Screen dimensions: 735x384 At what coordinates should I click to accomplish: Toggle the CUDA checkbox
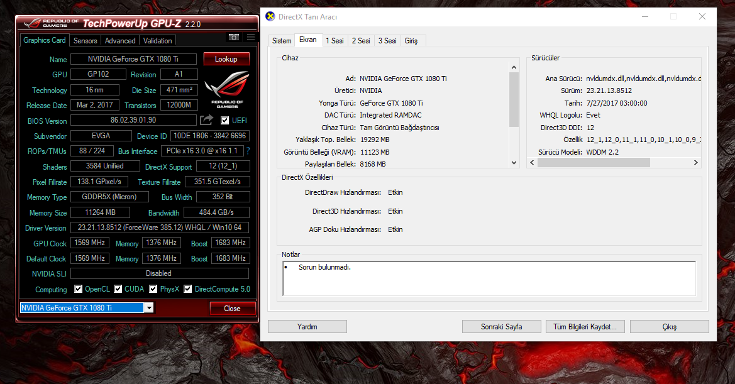118,289
